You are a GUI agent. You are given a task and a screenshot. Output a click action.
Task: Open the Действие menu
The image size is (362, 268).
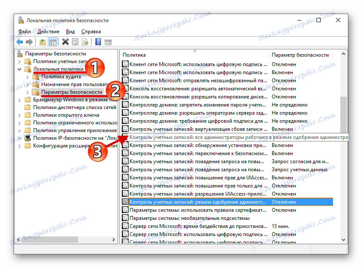tap(48, 32)
